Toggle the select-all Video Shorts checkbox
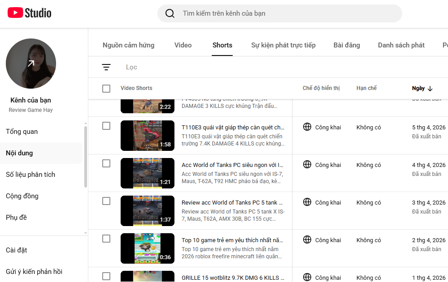The height and width of the screenshot is (282, 448). point(106,88)
